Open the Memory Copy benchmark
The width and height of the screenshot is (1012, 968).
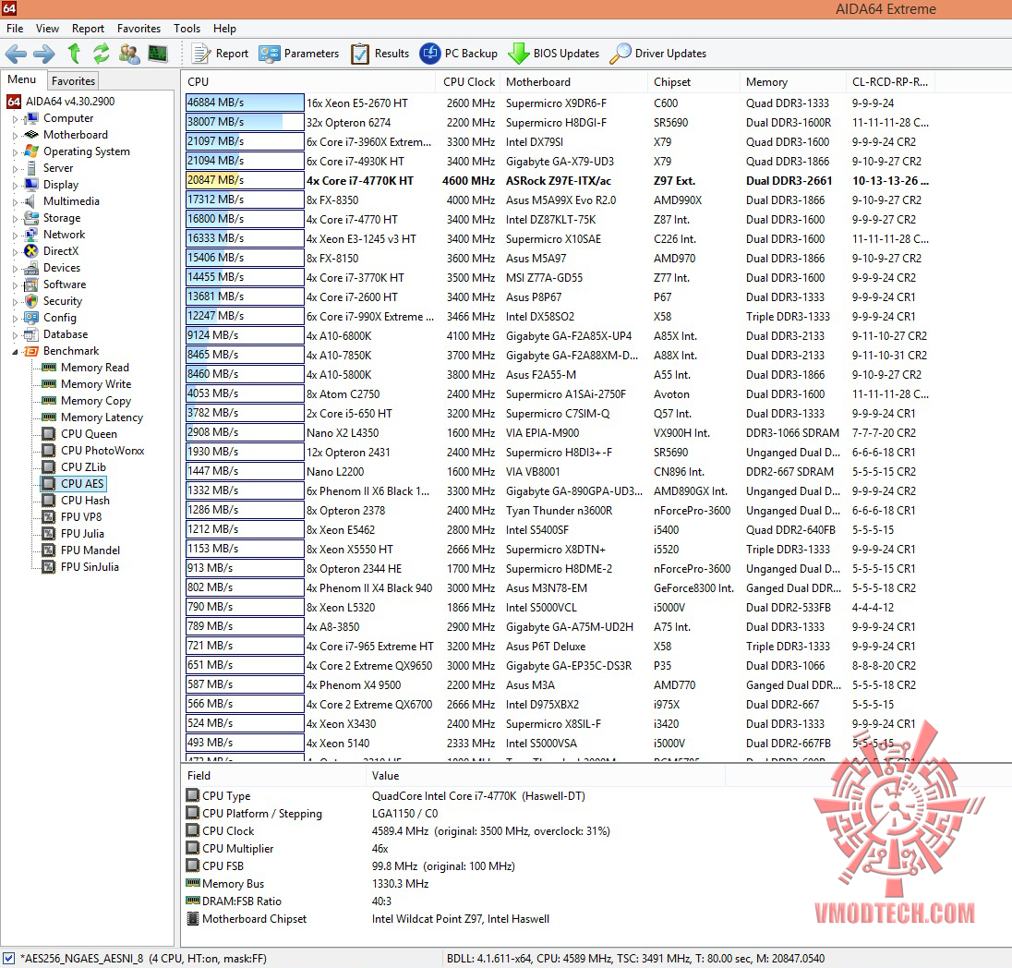click(x=87, y=401)
